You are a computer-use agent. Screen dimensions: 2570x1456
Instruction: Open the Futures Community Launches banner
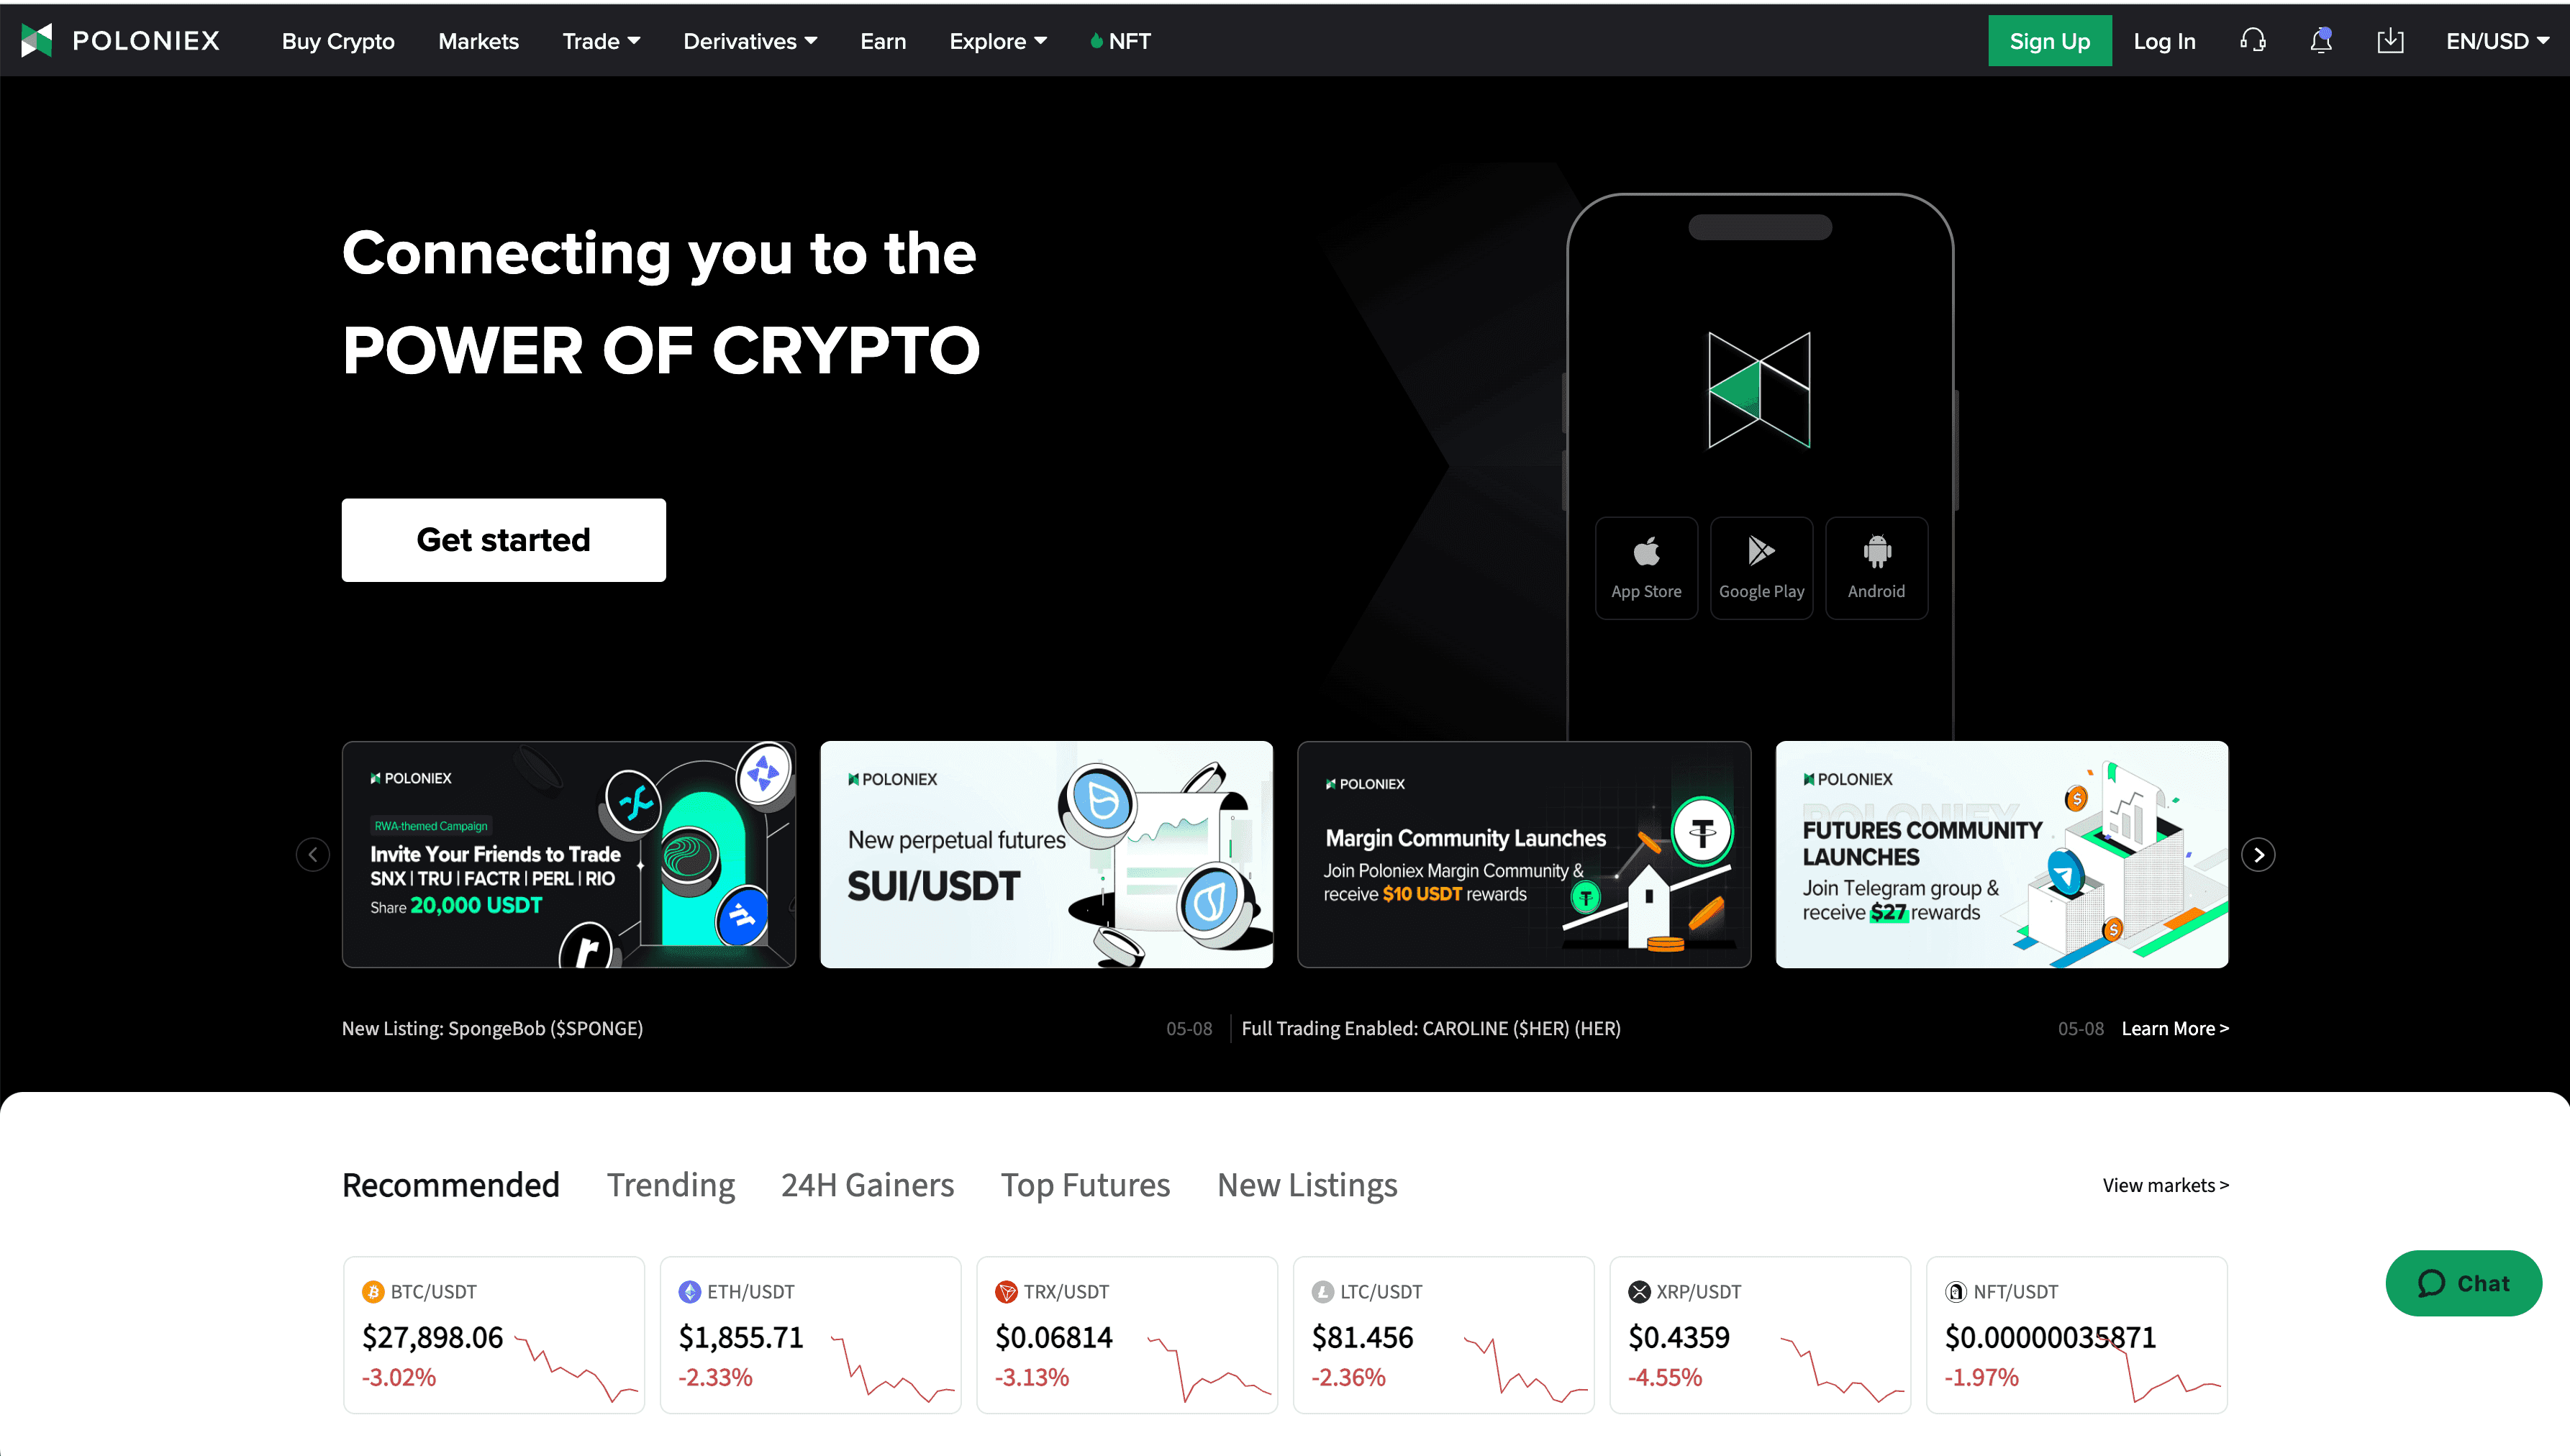(2002, 855)
